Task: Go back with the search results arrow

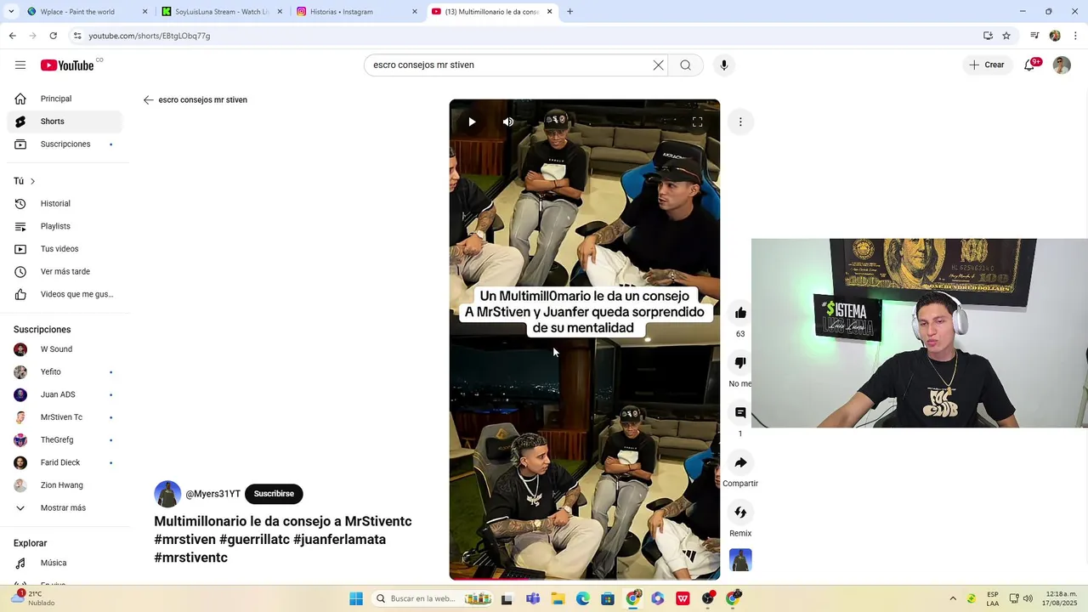Action: point(149,99)
